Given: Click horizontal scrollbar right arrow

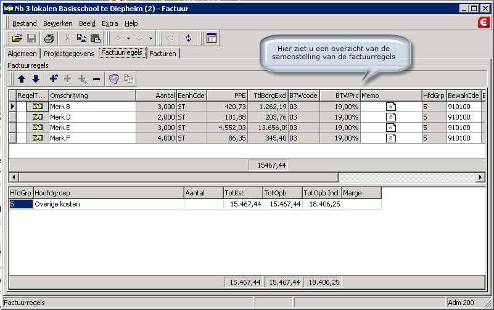Looking at the screenshot, I should [480, 177].
